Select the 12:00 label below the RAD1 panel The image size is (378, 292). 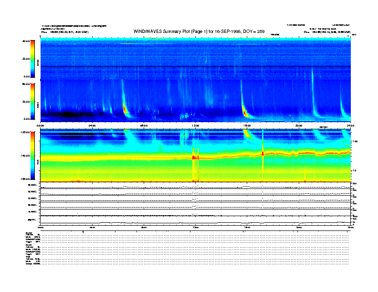[195, 125]
